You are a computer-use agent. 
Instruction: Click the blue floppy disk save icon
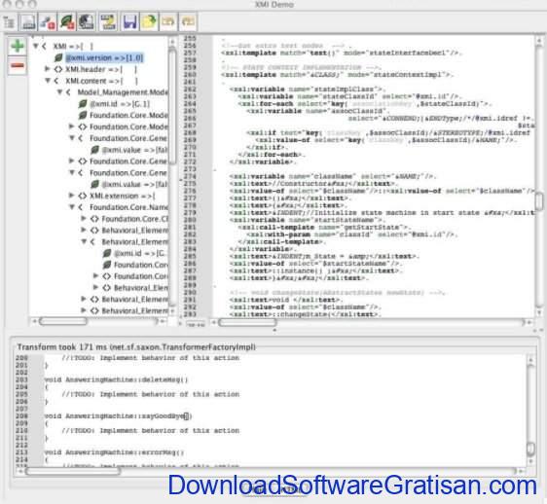(x=129, y=22)
